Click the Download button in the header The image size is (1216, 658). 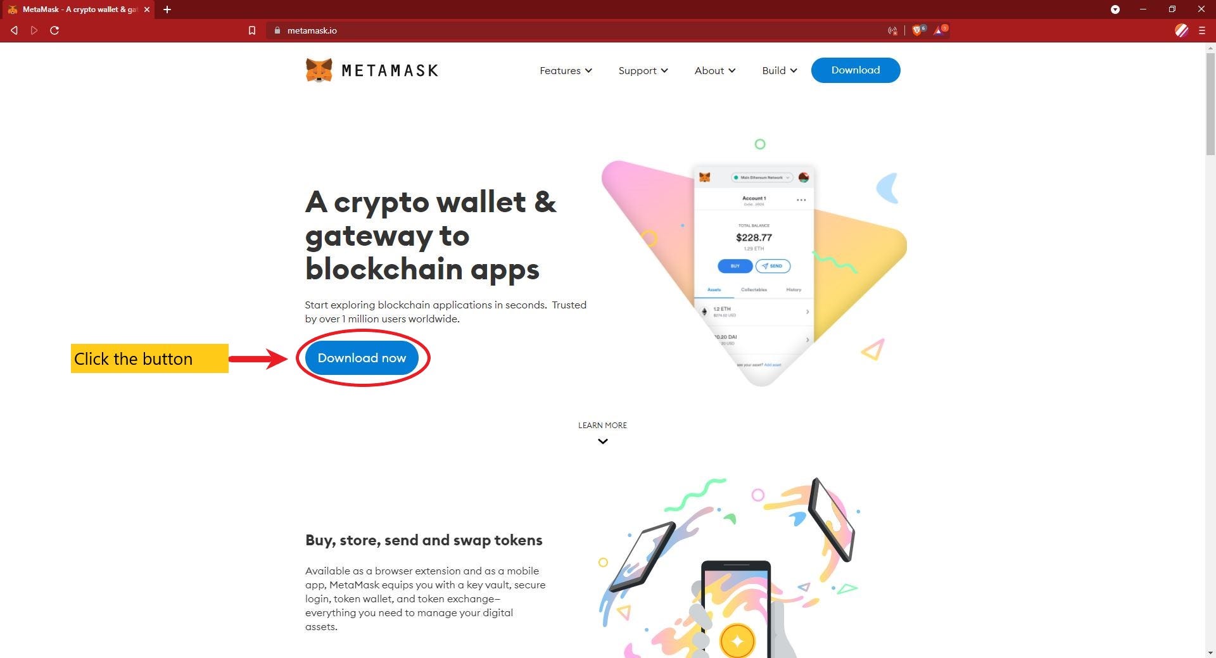pyautogui.click(x=856, y=70)
